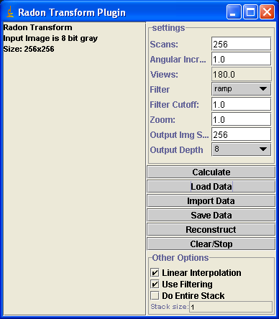Click the Load Data button
This screenshot has height=319, width=279.
[211, 187]
